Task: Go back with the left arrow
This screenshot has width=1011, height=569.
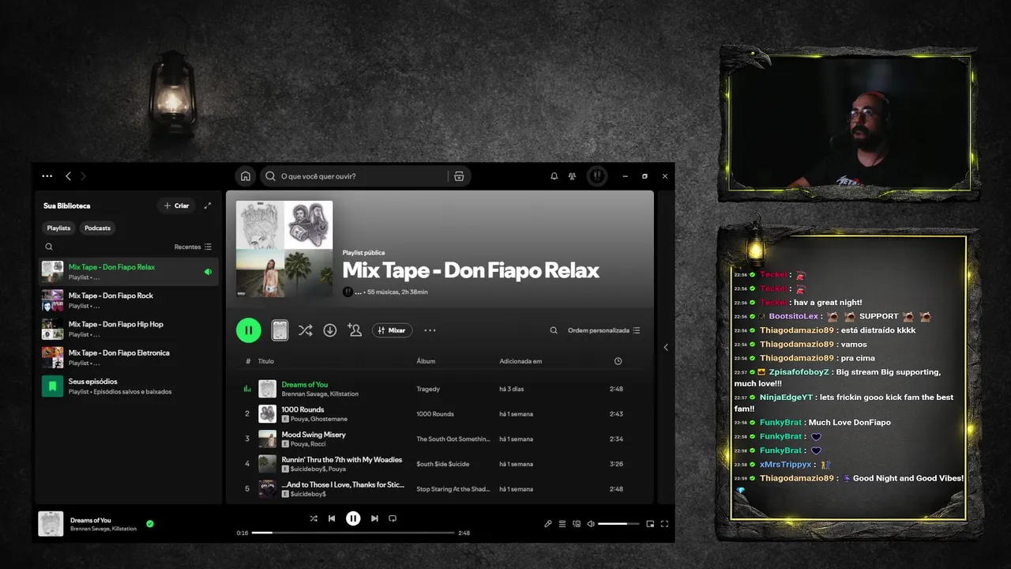Action: point(68,176)
